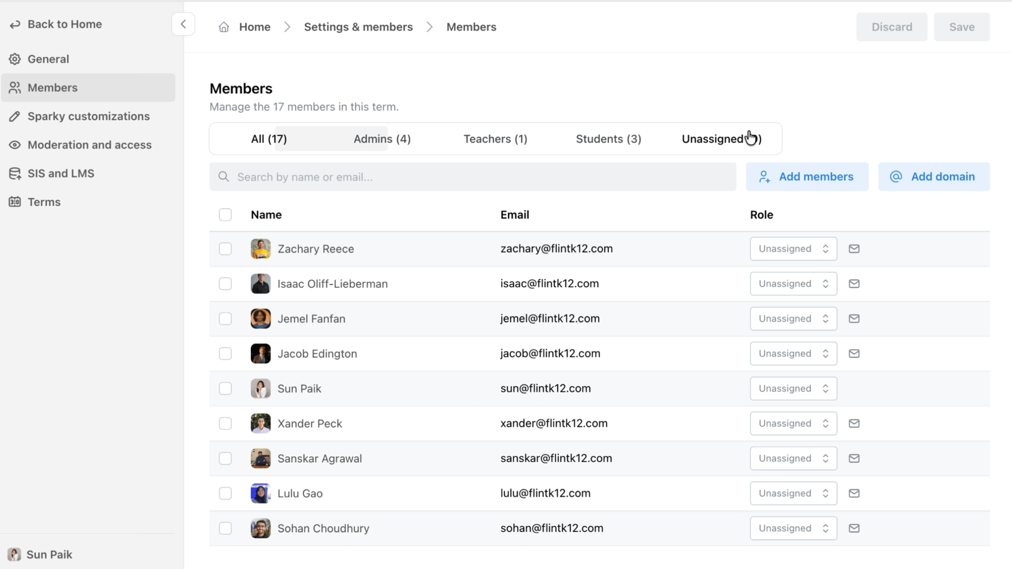The height and width of the screenshot is (569, 1012).
Task: Discard unsaved changes
Action: tap(891, 26)
